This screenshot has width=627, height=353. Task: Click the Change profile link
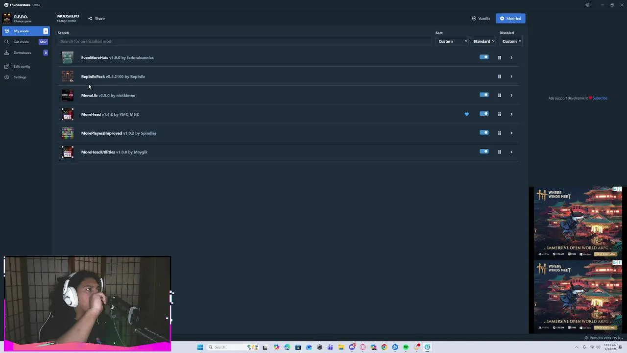coord(66,21)
